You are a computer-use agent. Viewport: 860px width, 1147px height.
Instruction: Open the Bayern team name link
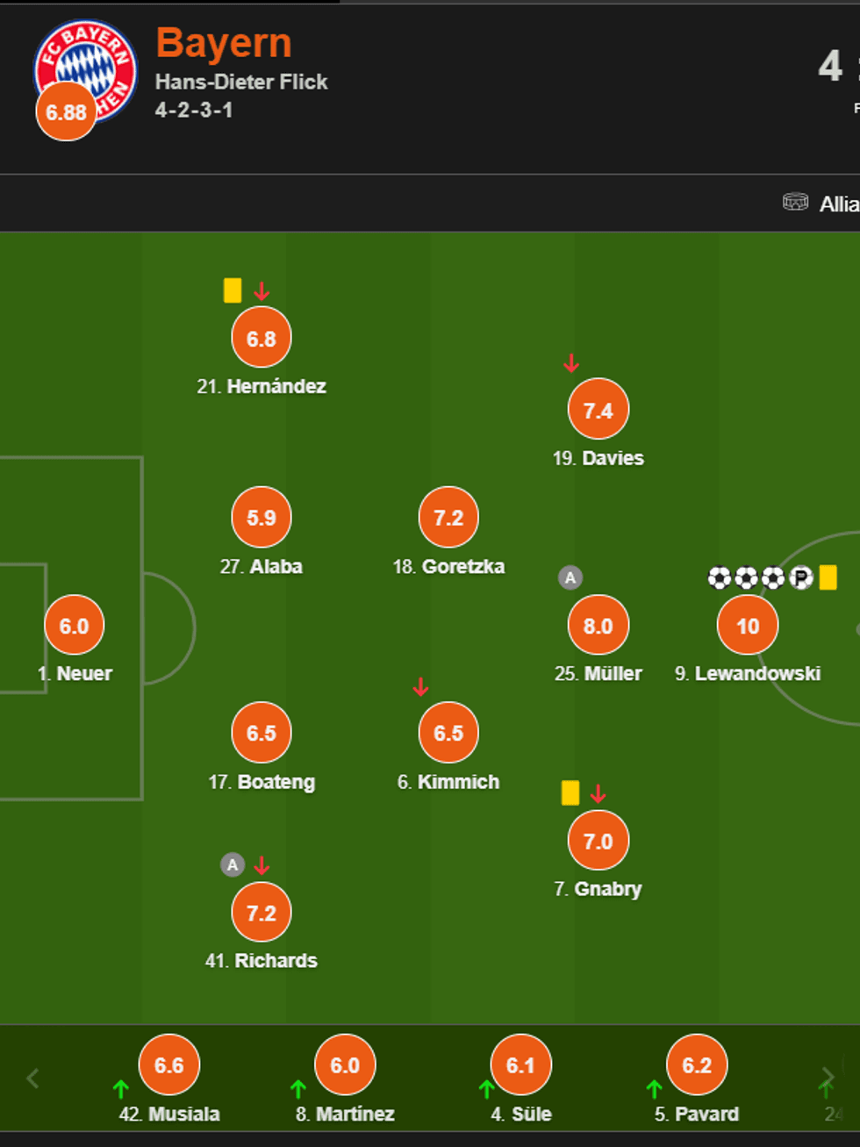(x=224, y=43)
